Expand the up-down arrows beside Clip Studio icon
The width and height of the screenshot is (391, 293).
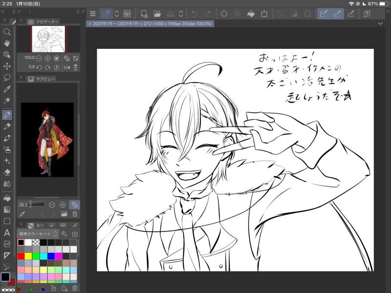117,14
